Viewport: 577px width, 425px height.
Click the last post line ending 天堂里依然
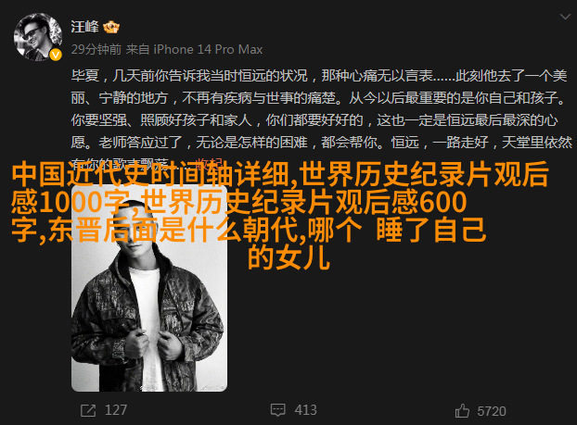[322, 143]
